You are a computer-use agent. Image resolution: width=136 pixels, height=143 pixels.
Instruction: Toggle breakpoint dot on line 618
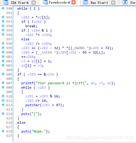(x=3, y=131)
